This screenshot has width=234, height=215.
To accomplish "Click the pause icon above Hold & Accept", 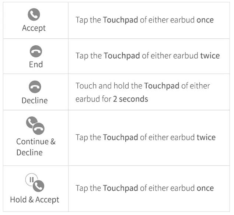I will 31,179.
